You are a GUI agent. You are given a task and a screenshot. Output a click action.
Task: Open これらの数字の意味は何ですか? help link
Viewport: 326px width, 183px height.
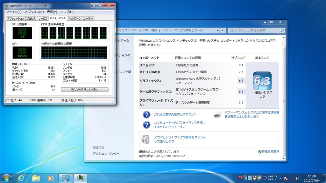coord(174,114)
